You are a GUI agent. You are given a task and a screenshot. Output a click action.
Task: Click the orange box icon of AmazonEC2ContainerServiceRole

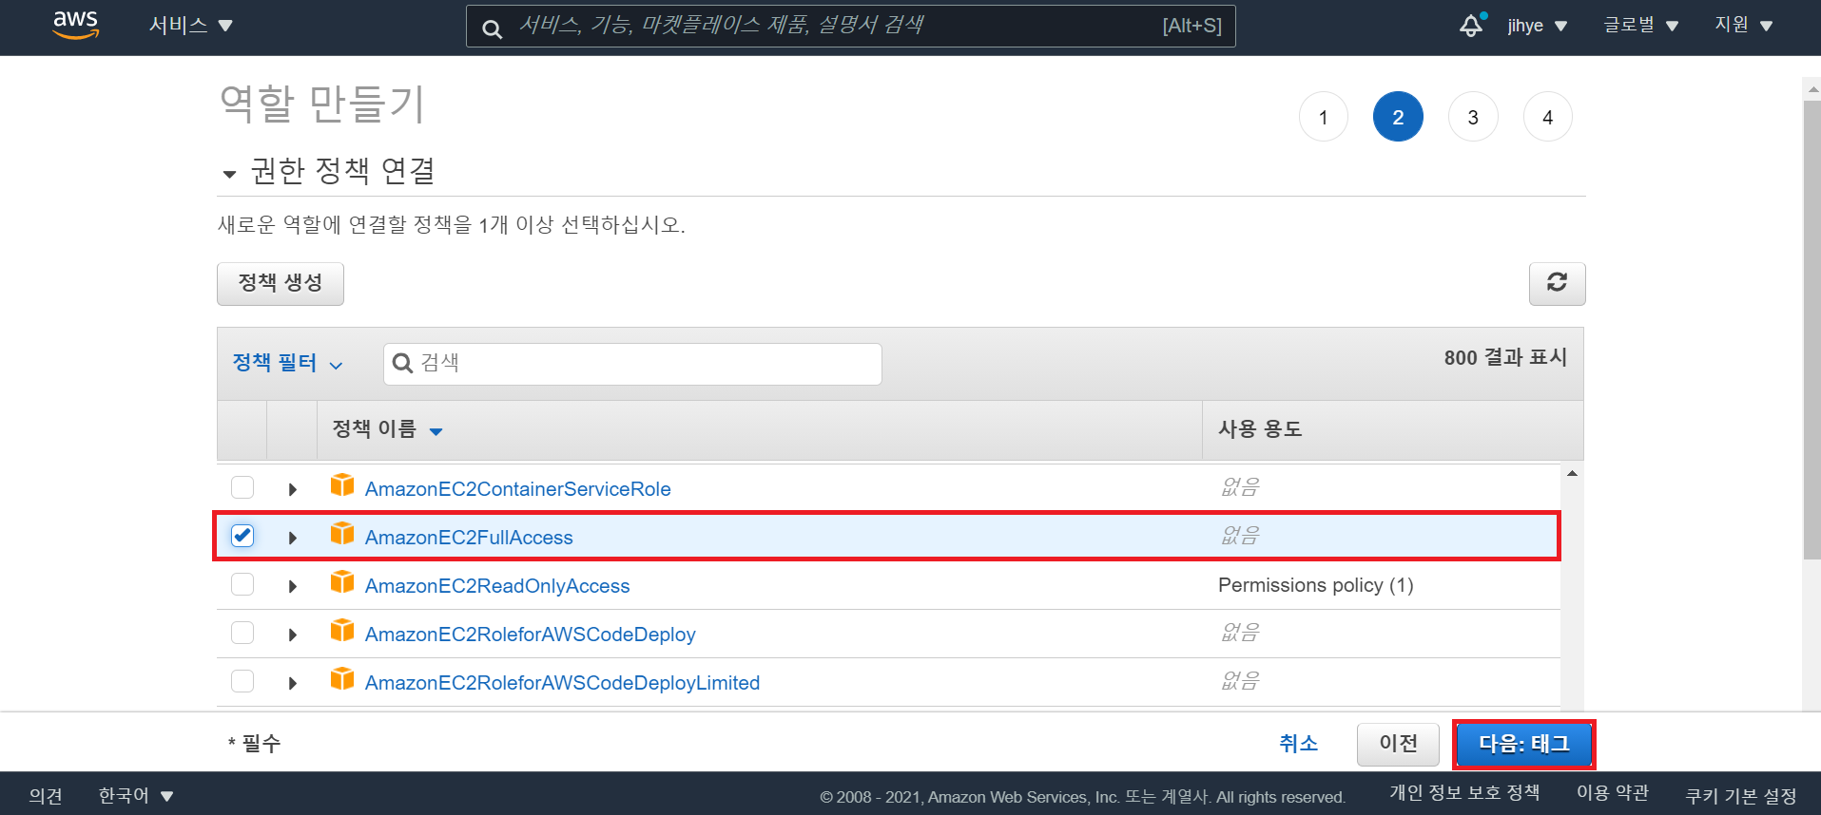pyautogui.click(x=342, y=485)
